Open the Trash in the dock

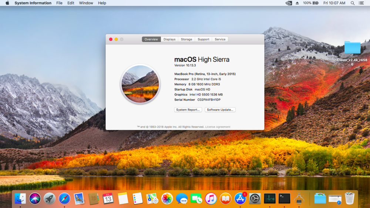tap(349, 199)
